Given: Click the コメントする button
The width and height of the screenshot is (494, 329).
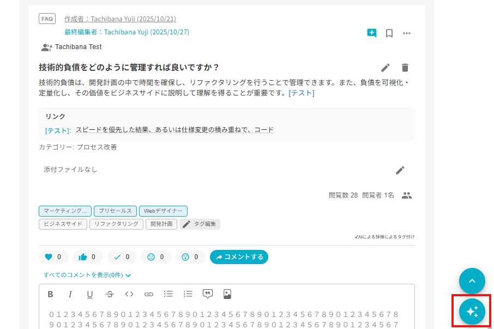Looking at the screenshot, I should point(239,257).
